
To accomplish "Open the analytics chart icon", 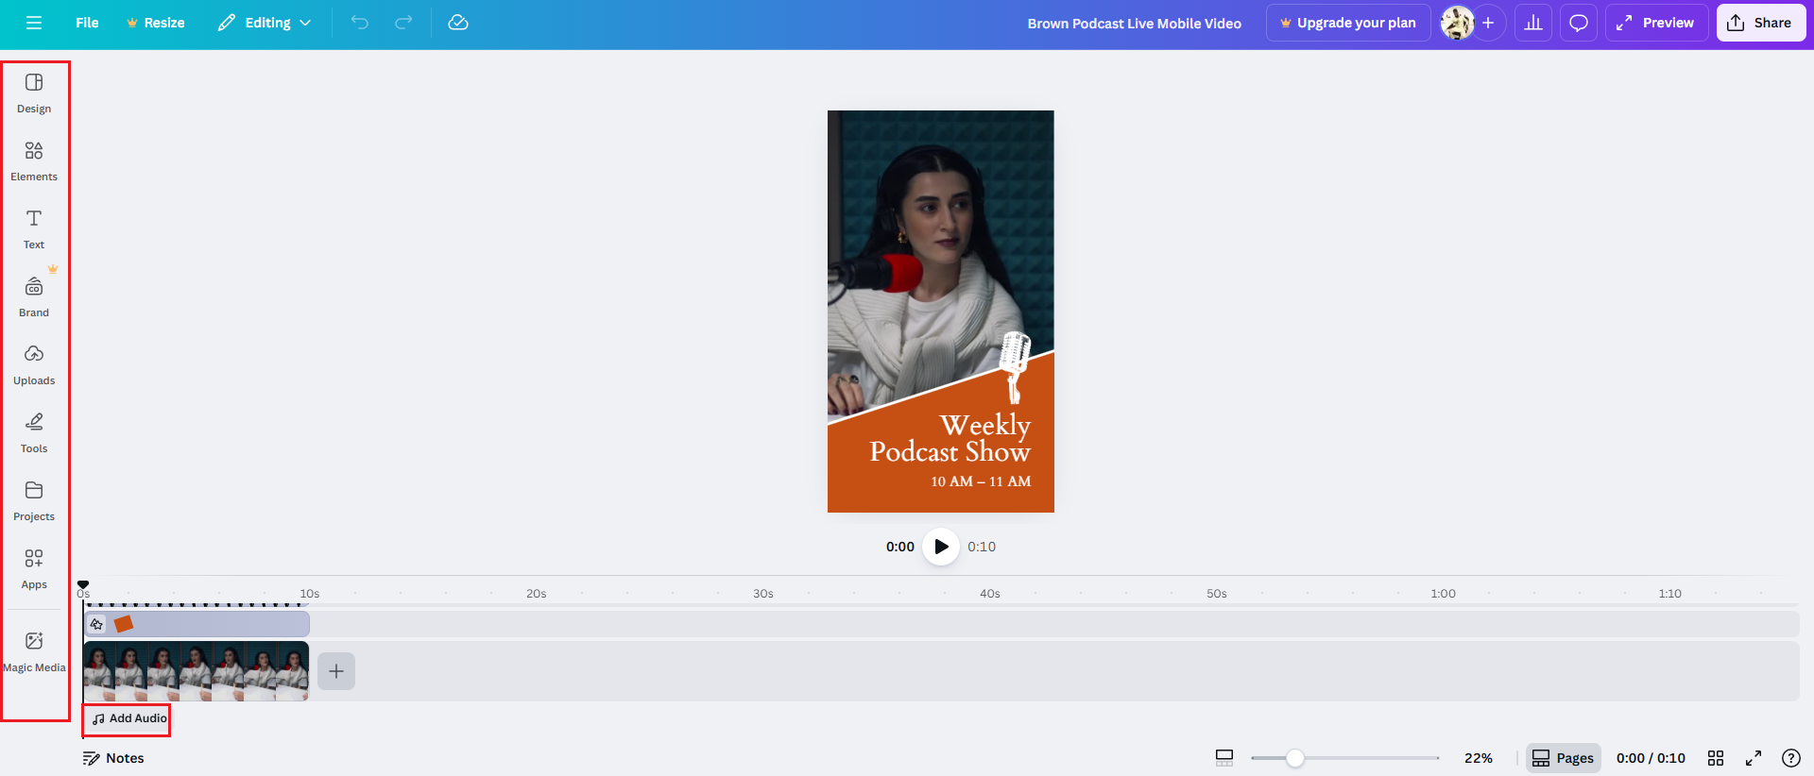I will tap(1533, 23).
